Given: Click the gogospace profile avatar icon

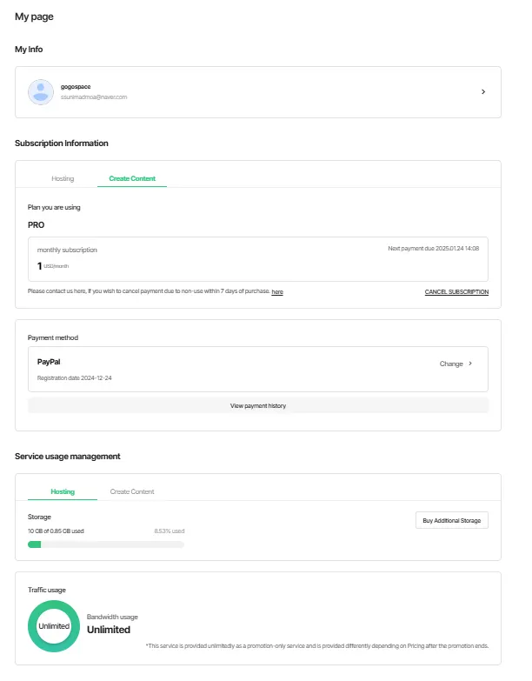Looking at the screenshot, I should [x=41, y=91].
